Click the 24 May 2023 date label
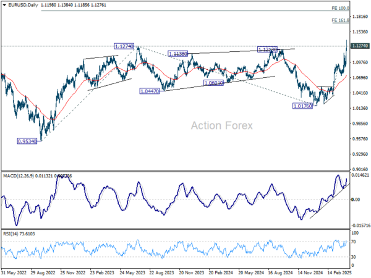This screenshot has height=278, width=371. (x=131, y=271)
